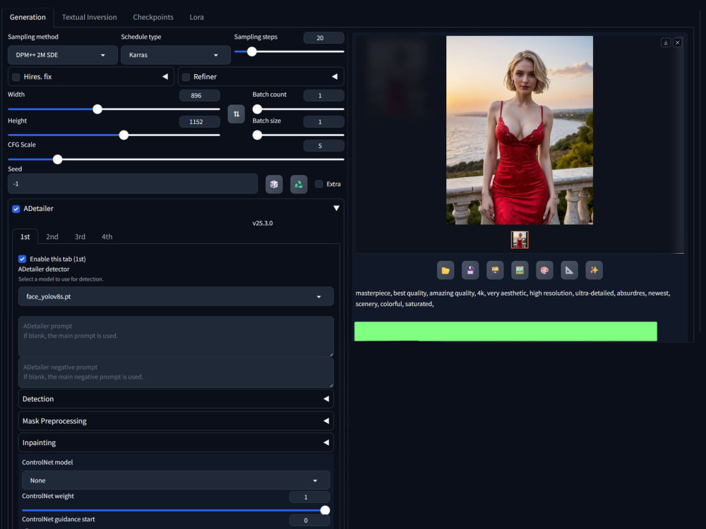
Task: Switch to the Generation tab
Action: (x=28, y=17)
